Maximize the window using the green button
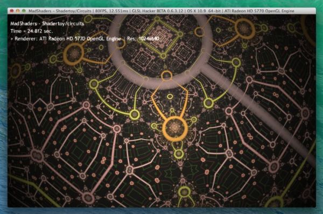The height and width of the screenshot is (214, 323). (x=24, y=11)
